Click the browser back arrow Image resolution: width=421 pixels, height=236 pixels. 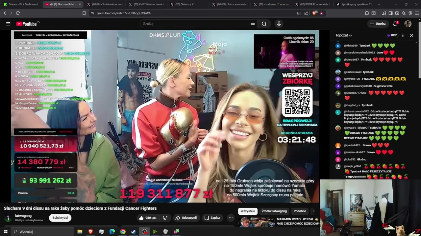click(5, 13)
